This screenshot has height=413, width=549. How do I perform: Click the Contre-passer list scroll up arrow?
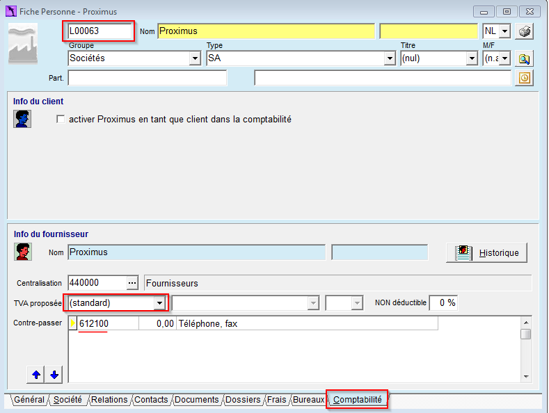526,322
